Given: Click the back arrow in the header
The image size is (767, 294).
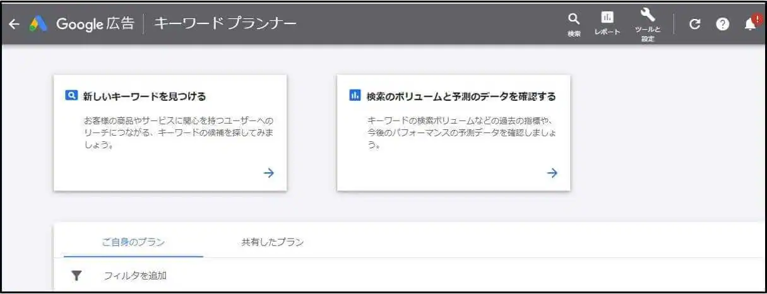Looking at the screenshot, I should (14, 24).
